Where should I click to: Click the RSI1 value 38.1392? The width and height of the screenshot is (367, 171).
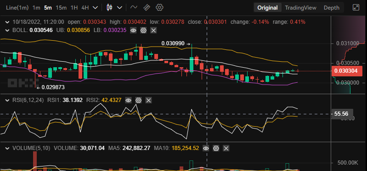coord(73,101)
